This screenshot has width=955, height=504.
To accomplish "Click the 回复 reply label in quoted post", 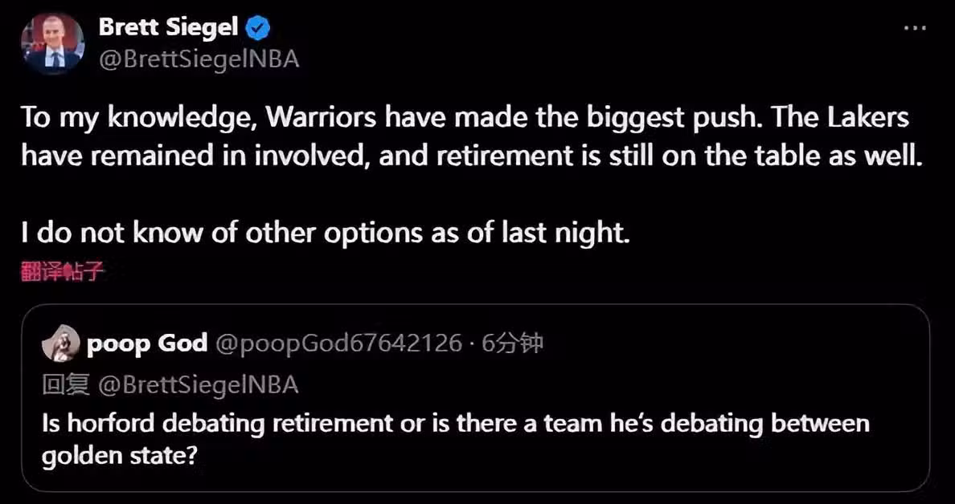I will pyautogui.click(x=66, y=385).
